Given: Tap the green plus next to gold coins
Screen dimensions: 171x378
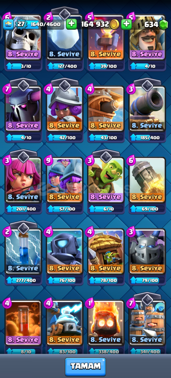Looking at the screenshot, I should pos(71,24).
